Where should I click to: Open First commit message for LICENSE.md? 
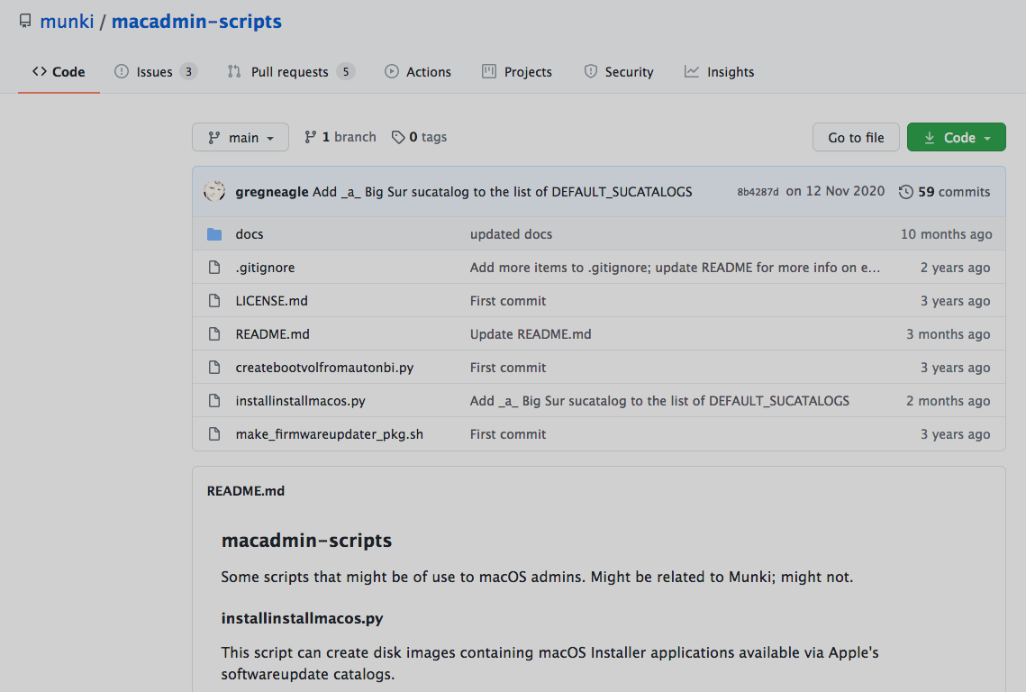[508, 301]
